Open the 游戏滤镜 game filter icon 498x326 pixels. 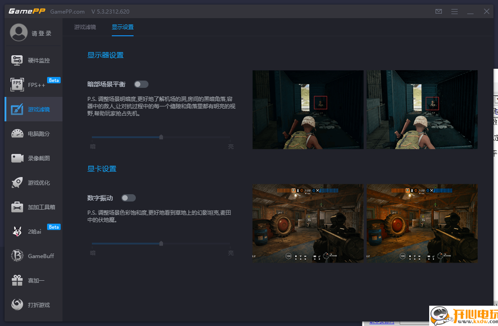tap(17, 109)
